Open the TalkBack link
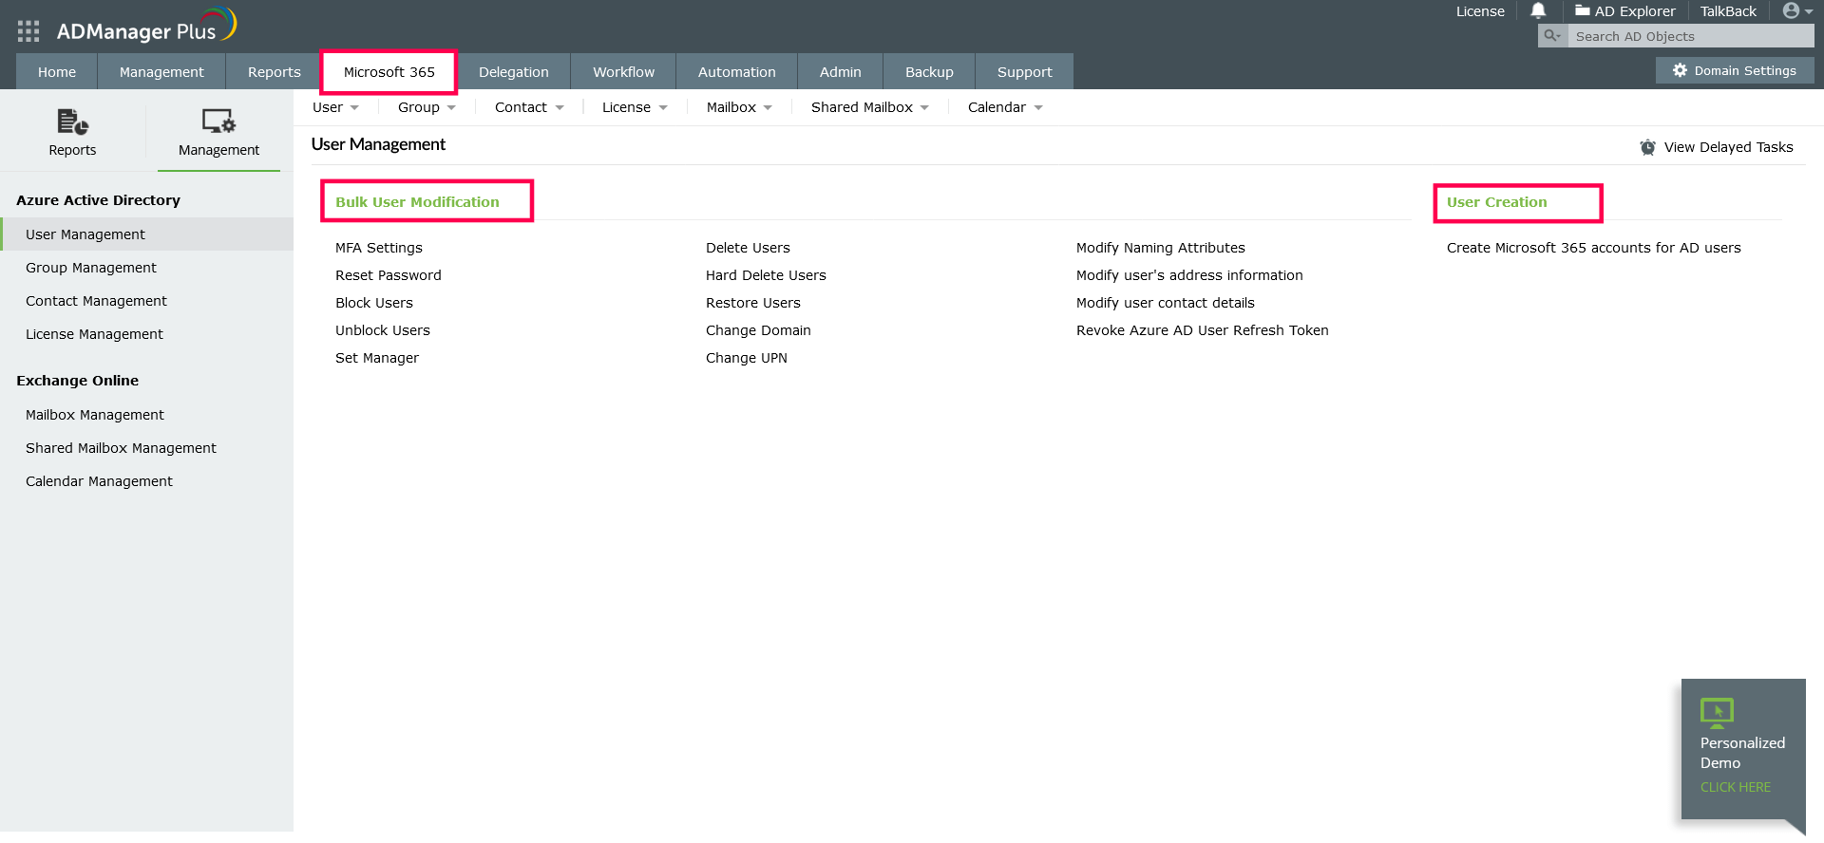 1728,11
